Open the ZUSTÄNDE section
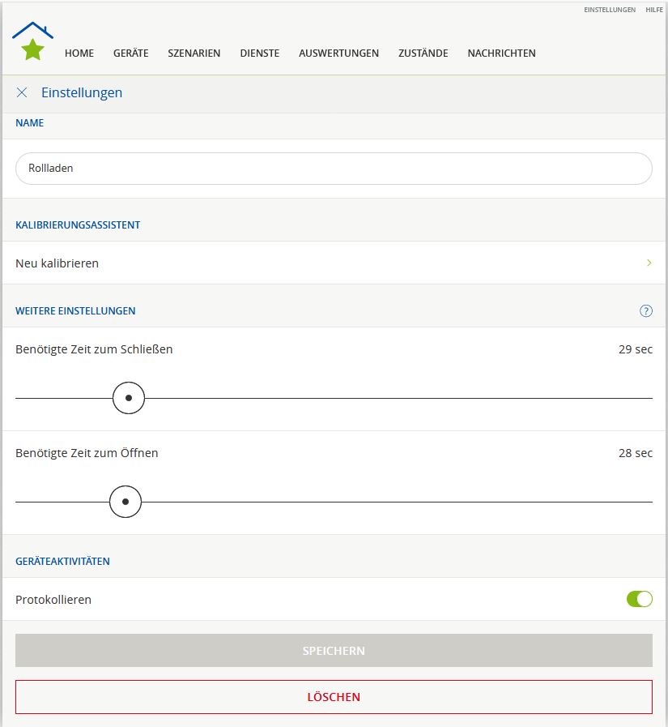This screenshot has width=668, height=727. tap(423, 53)
